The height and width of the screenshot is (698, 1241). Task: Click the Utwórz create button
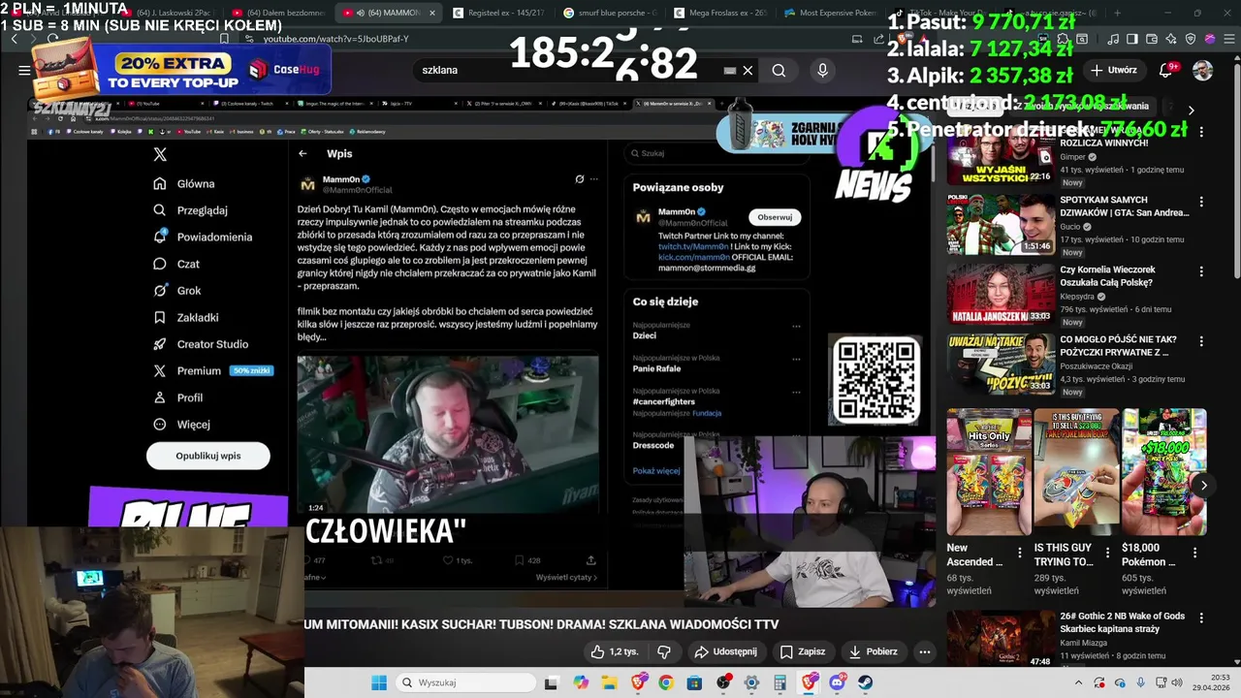click(1113, 70)
